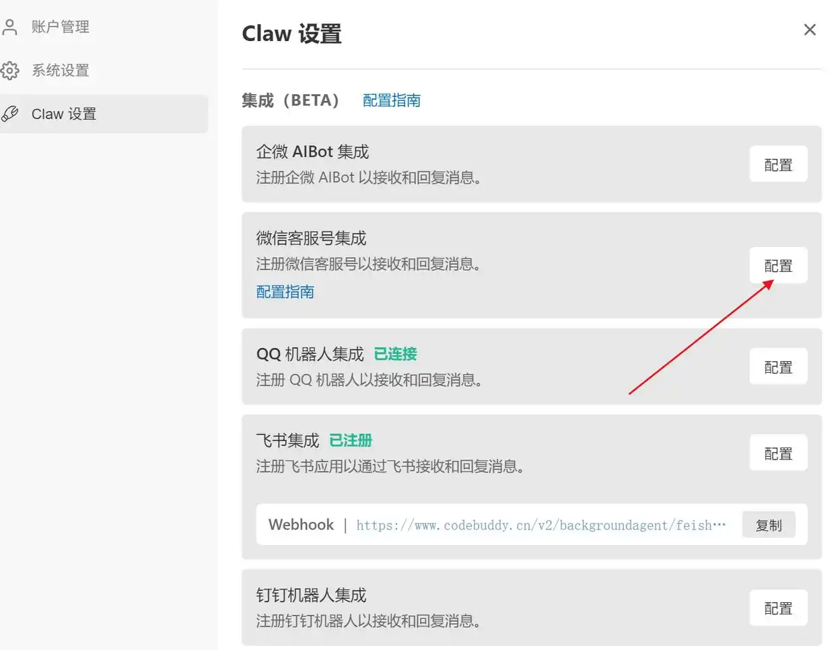Viewport: 836px width, 650px height.
Task: Configure the 钉钉机器人集成
Action: point(778,608)
